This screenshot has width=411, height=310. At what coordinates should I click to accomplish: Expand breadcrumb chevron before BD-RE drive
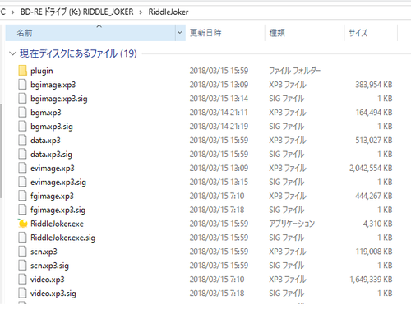(12, 12)
